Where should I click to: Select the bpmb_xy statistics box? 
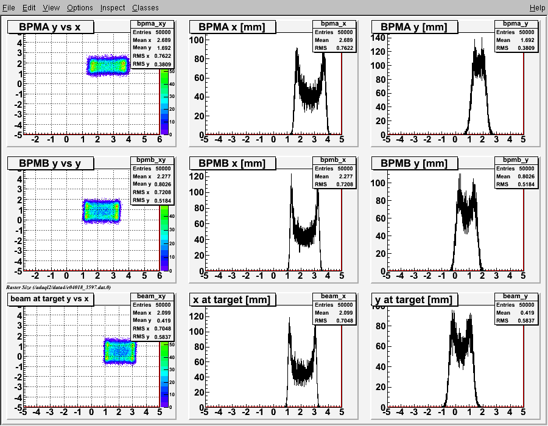(152, 180)
